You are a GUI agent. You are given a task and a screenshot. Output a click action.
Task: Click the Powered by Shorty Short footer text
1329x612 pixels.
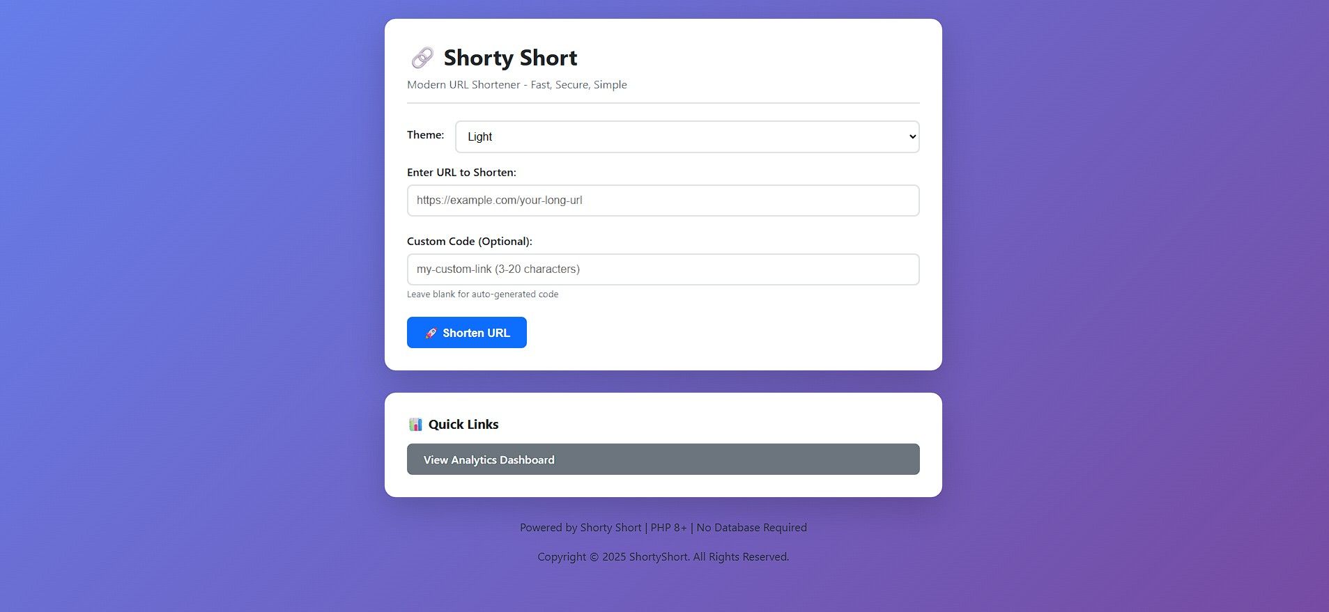pyautogui.click(x=580, y=528)
